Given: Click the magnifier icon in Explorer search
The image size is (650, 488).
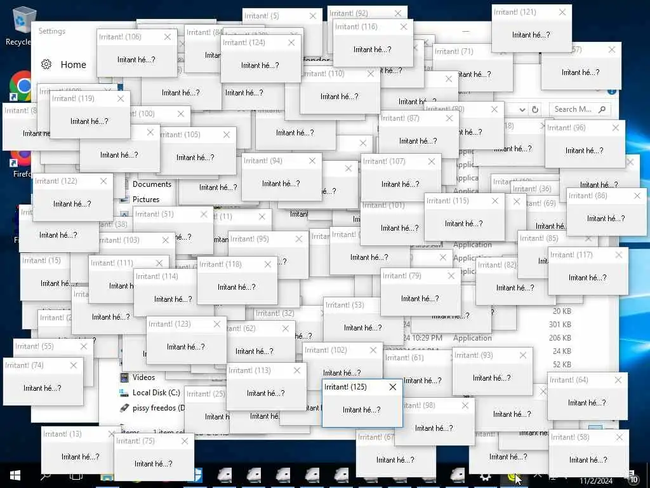Looking at the screenshot, I should (602, 109).
